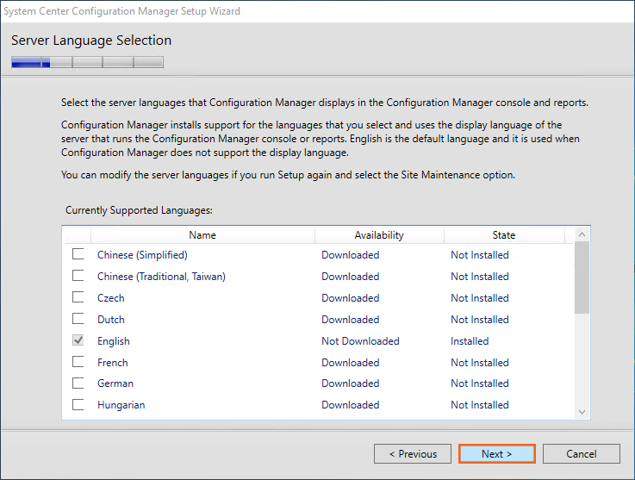Click the State column header
This screenshot has width=635, height=480.
pyautogui.click(x=504, y=235)
